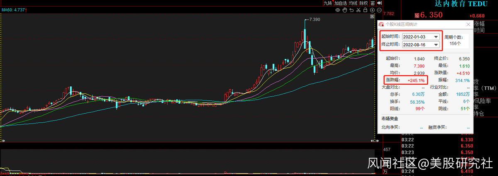Click the 窗 window button
Viewport: 498px width, 176px height.
point(373,3)
